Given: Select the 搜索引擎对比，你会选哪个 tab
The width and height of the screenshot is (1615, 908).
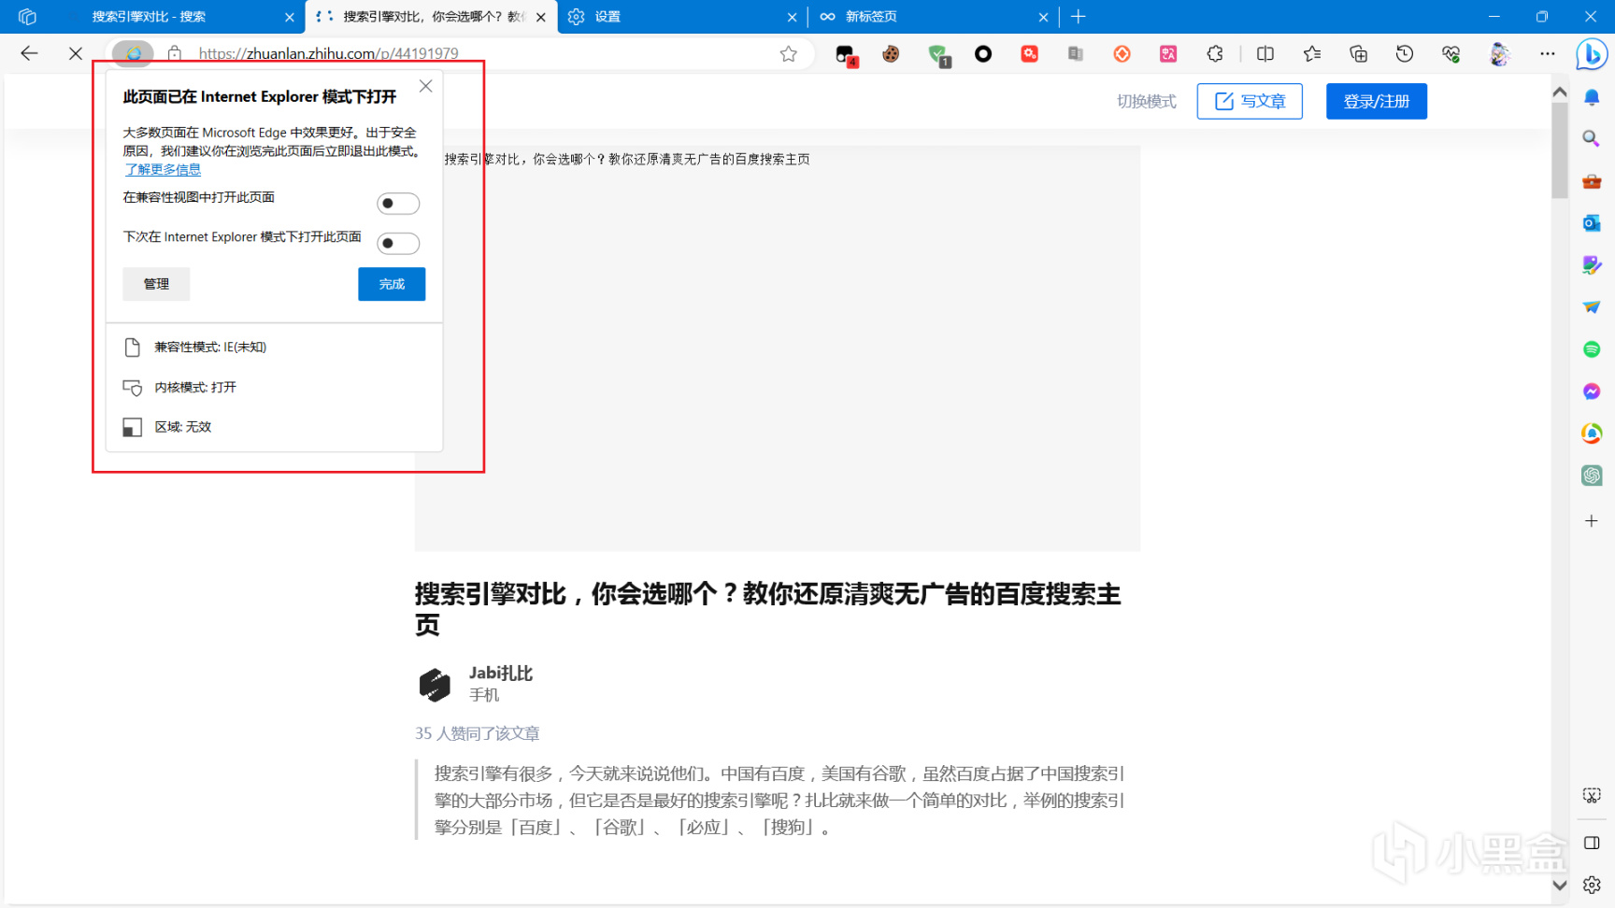Looking at the screenshot, I should (431, 17).
